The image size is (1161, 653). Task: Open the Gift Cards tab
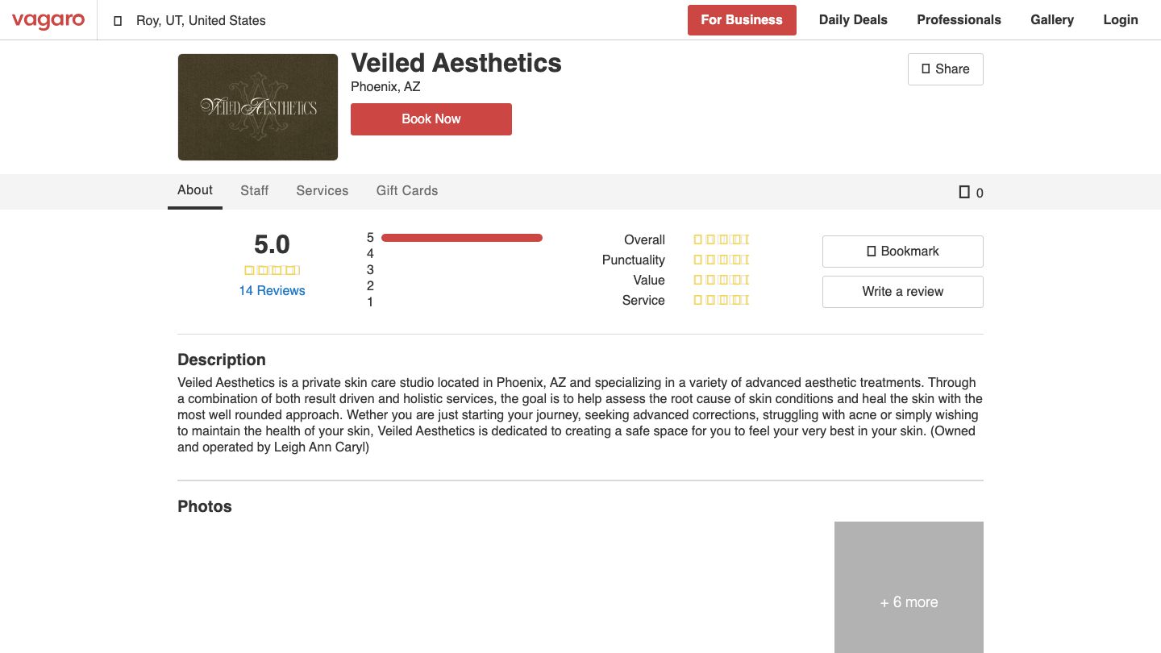[x=407, y=190]
